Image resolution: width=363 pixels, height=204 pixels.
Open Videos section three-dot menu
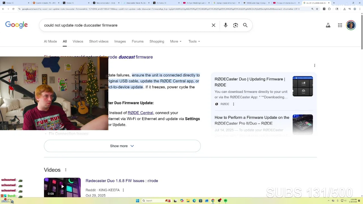pos(66,170)
